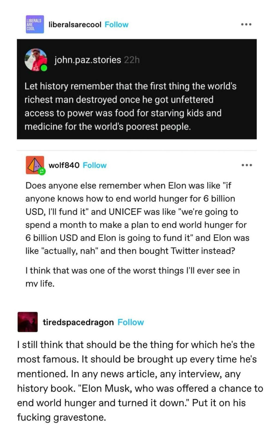The height and width of the screenshot is (437, 269).
Task: Visit the wolf840 username link
Action: coord(64,165)
